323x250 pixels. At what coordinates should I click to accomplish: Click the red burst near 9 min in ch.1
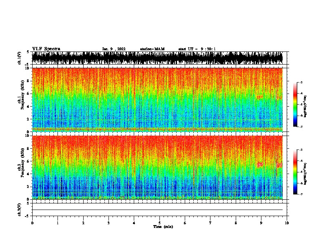click(259, 97)
